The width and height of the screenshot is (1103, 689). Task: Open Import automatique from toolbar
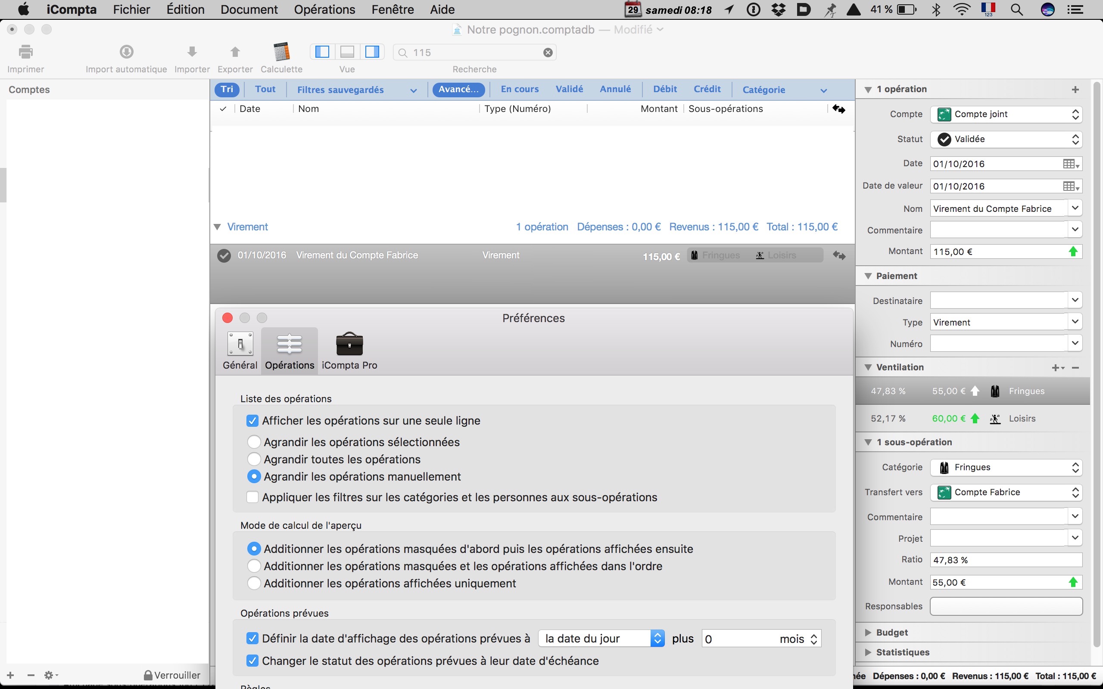(126, 52)
